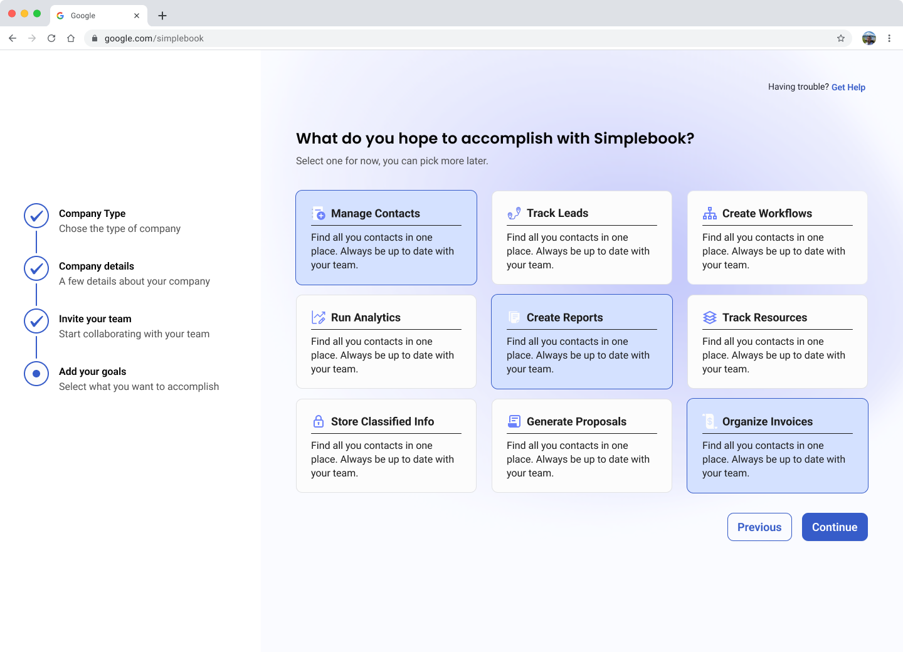Image resolution: width=903 pixels, height=652 pixels.
Task: Open the browser profile avatar
Action: pyautogui.click(x=869, y=38)
